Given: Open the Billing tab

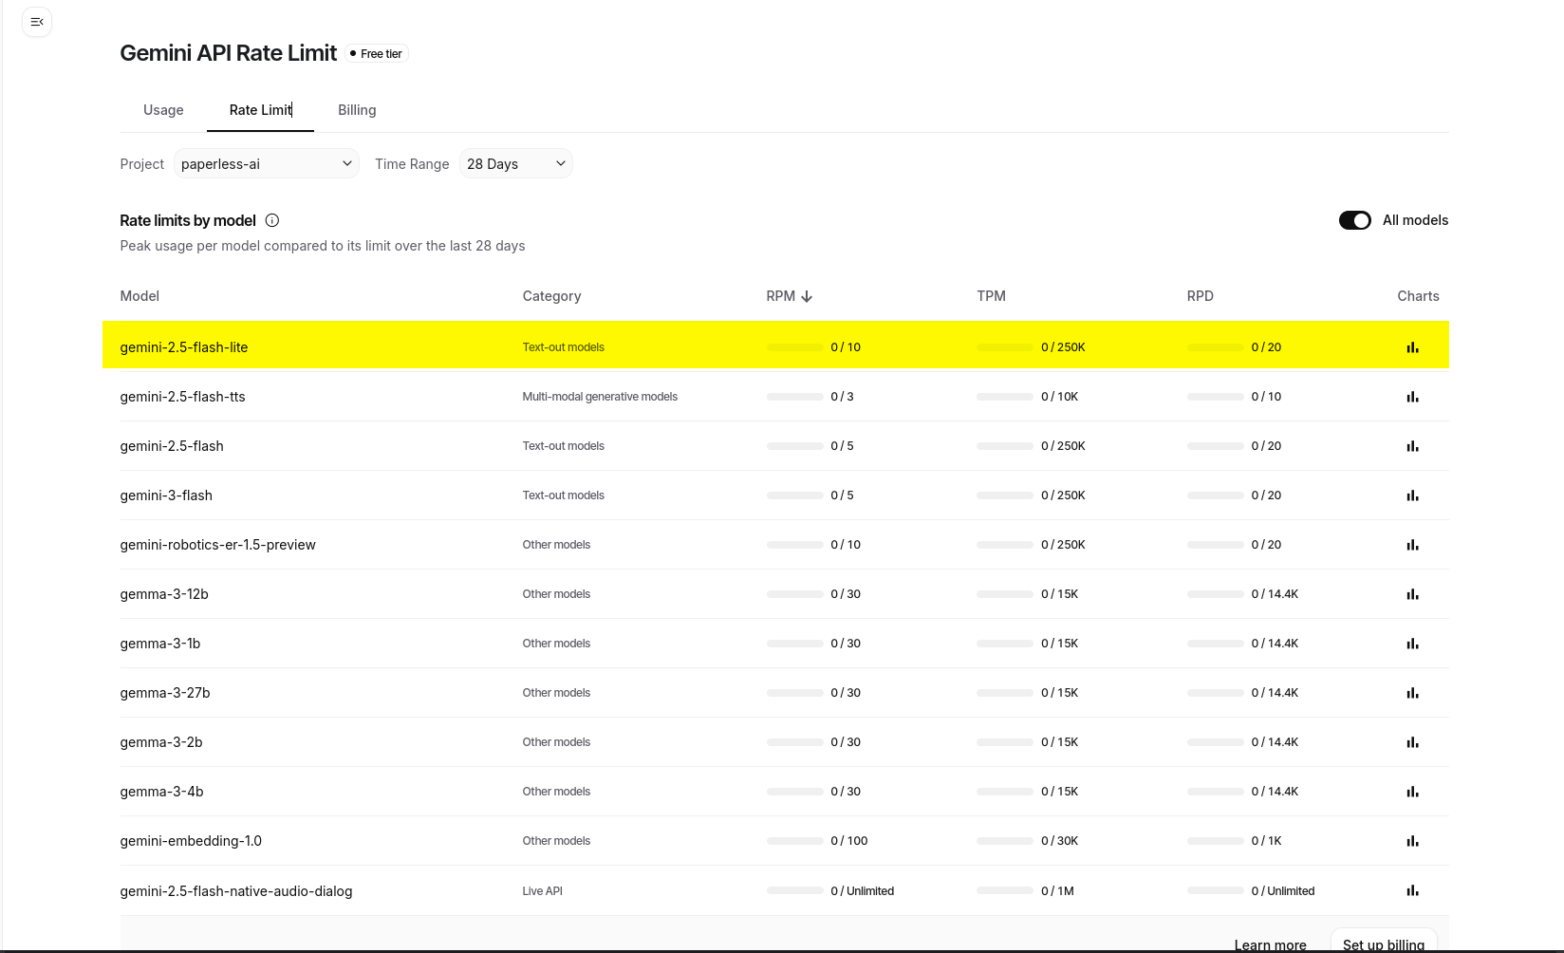Looking at the screenshot, I should 357,110.
